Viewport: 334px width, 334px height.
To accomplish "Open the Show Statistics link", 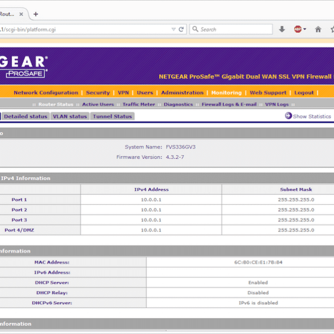I will pyautogui.click(x=312, y=116).
